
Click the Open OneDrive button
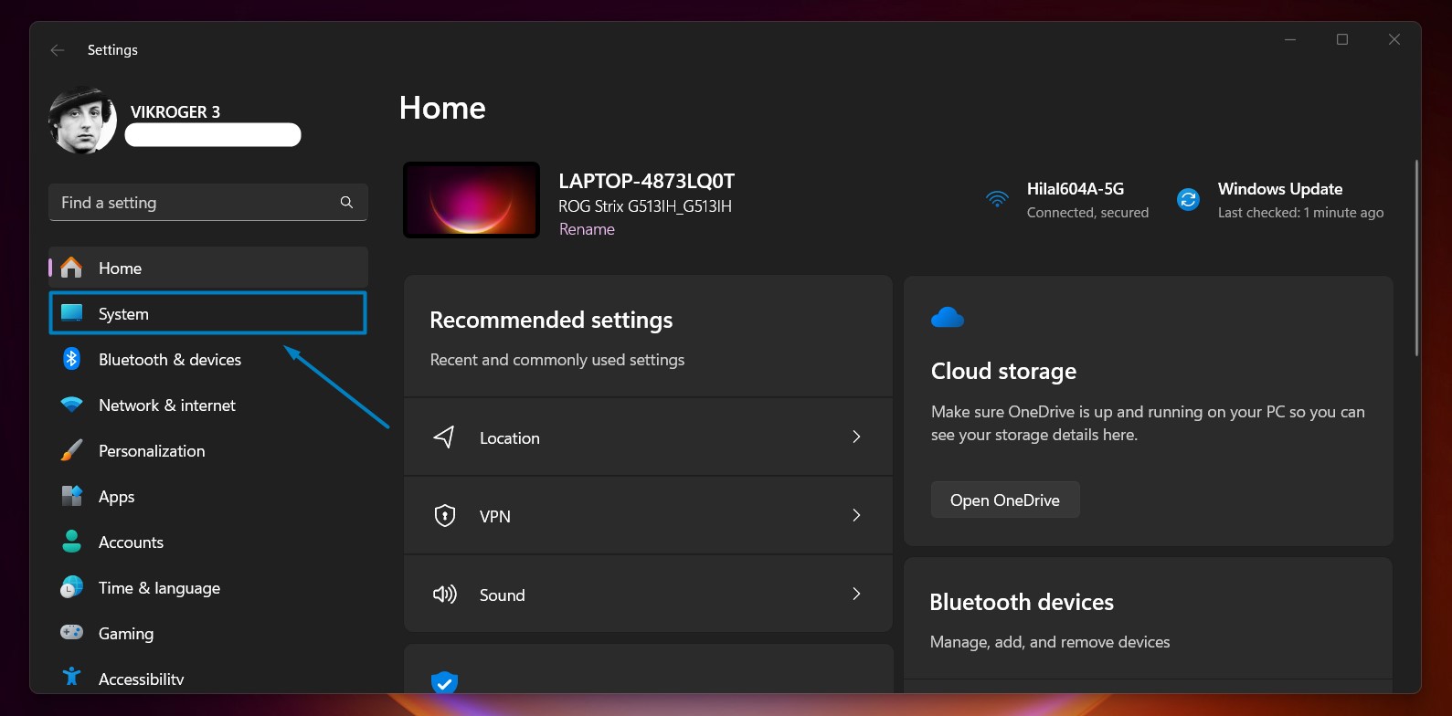click(x=1005, y=500)
